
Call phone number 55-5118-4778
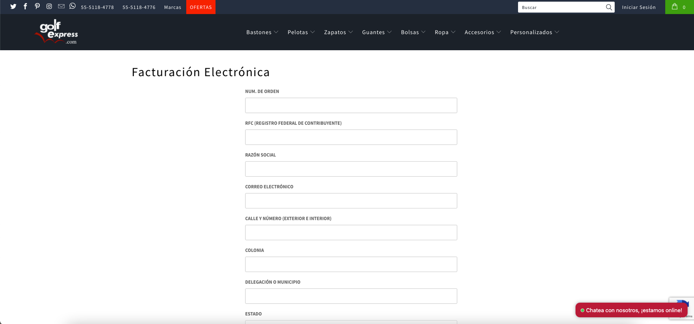tap(97, 7)
